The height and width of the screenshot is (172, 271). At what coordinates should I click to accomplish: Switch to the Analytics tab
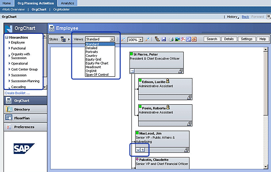point(67,3)
